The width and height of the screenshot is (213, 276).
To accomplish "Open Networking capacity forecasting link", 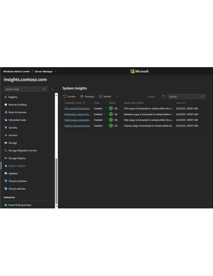I will pyautogui.click(x=77, y=114).
